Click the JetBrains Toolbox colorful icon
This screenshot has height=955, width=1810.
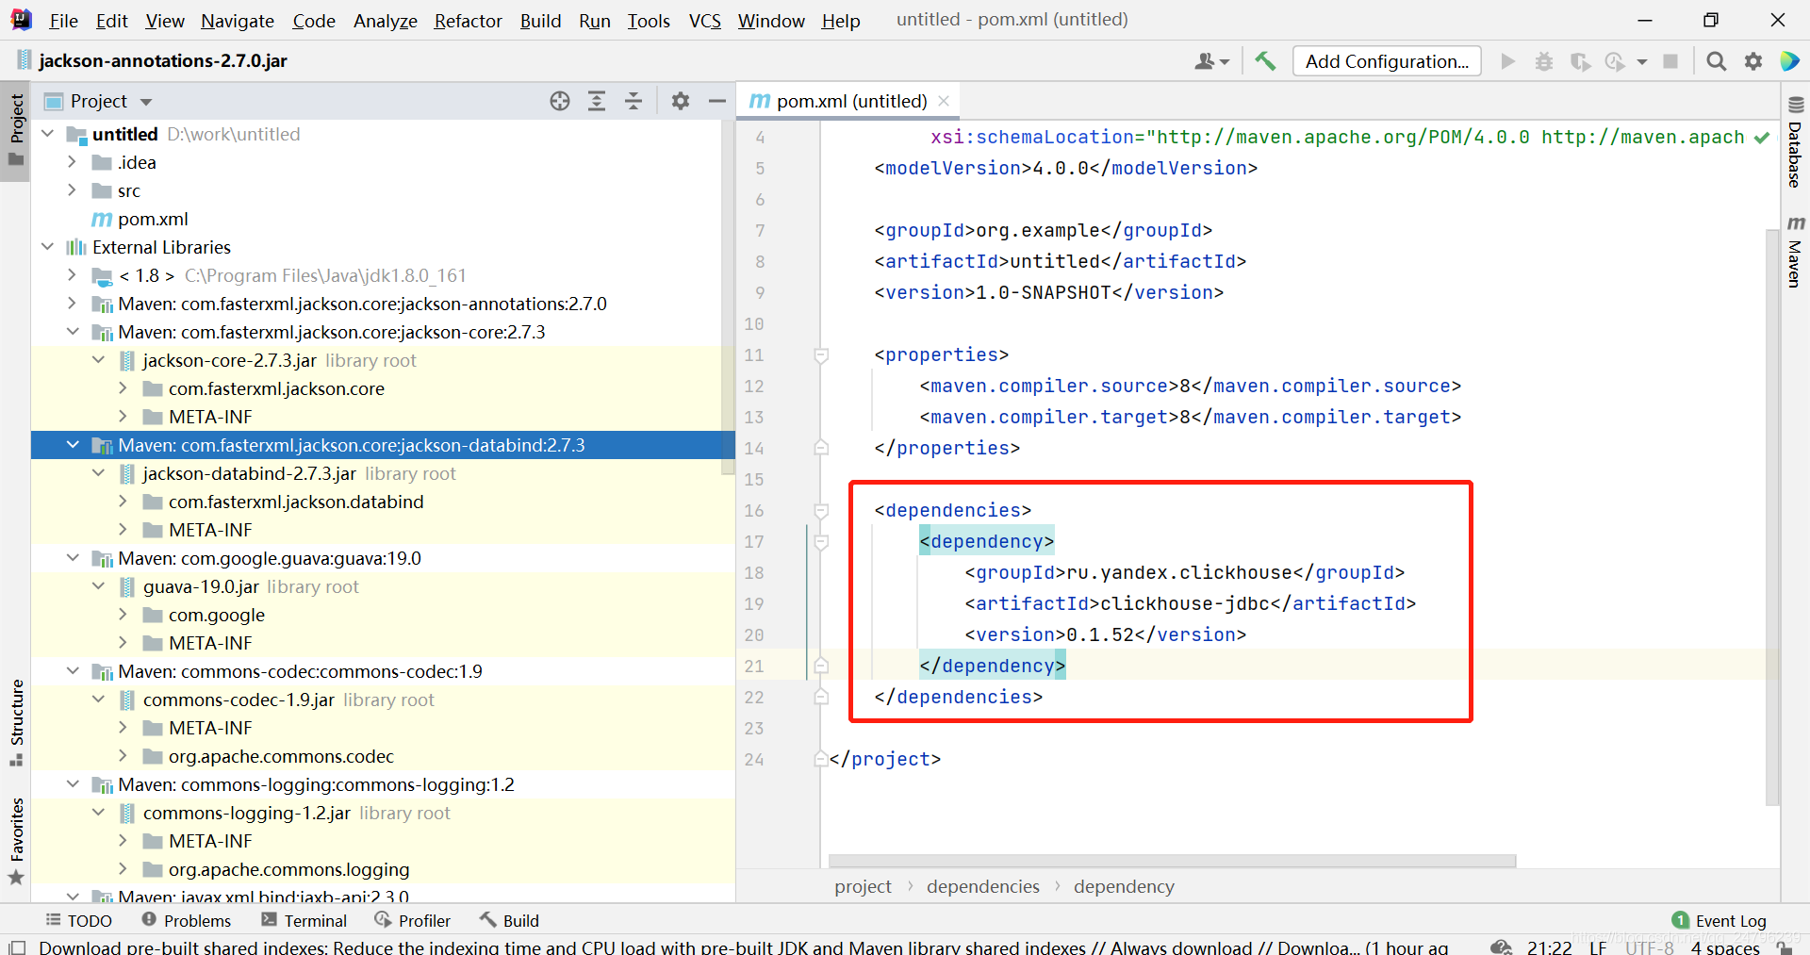pyautogui.click(x=1789, y=61)
